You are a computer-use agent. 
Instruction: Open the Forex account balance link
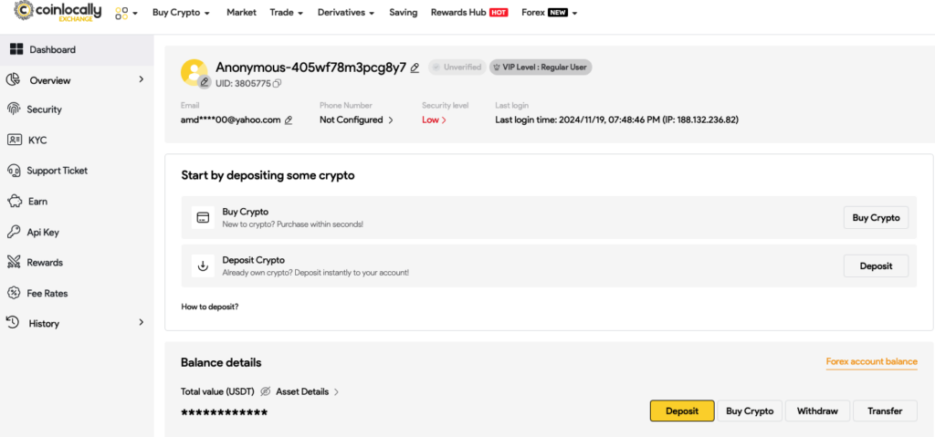click(871, 361)
